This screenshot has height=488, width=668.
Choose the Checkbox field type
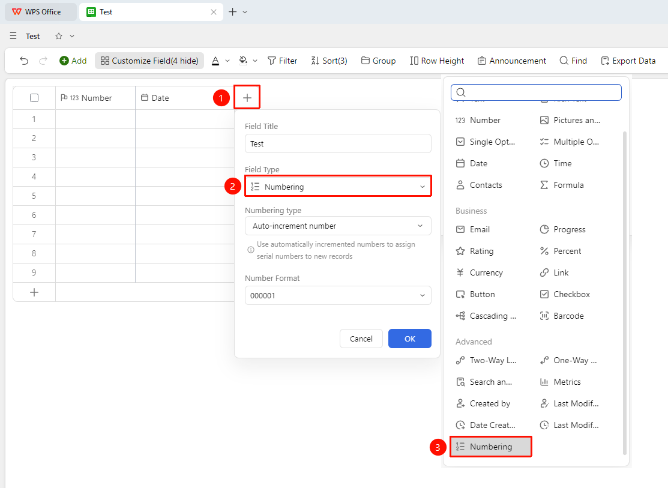565,294
